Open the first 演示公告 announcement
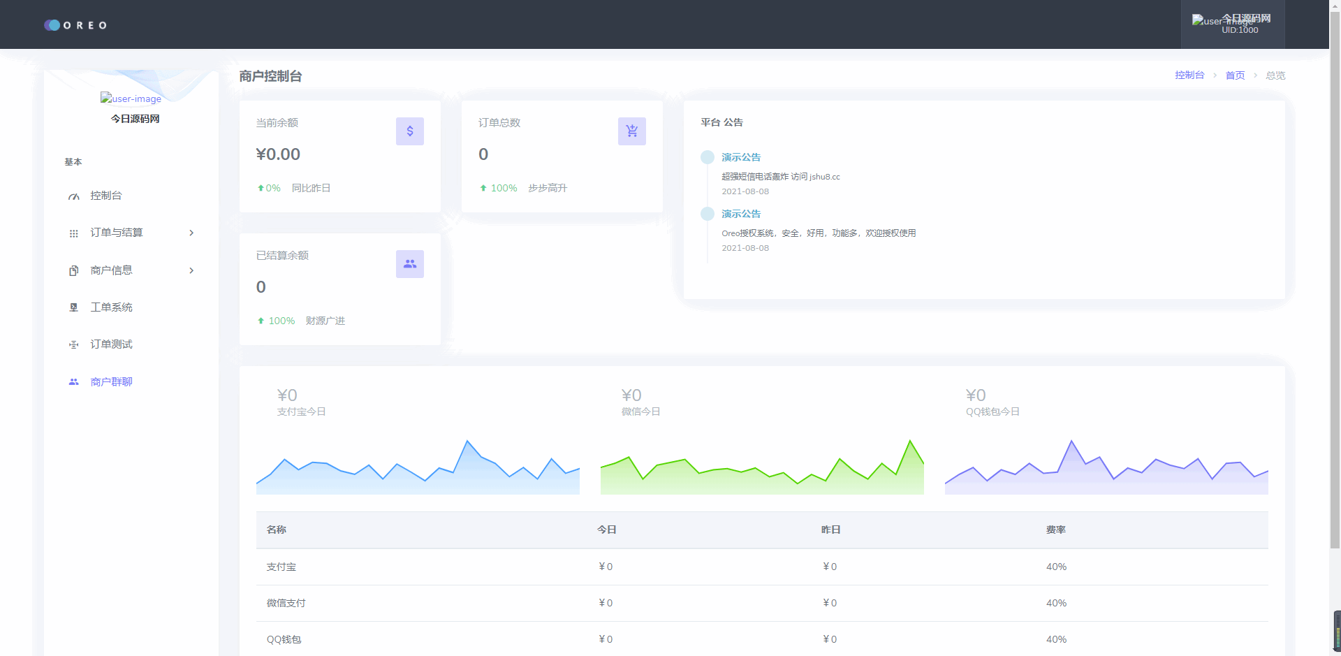This screenshot has width=1341, height=656. point(741,157)
